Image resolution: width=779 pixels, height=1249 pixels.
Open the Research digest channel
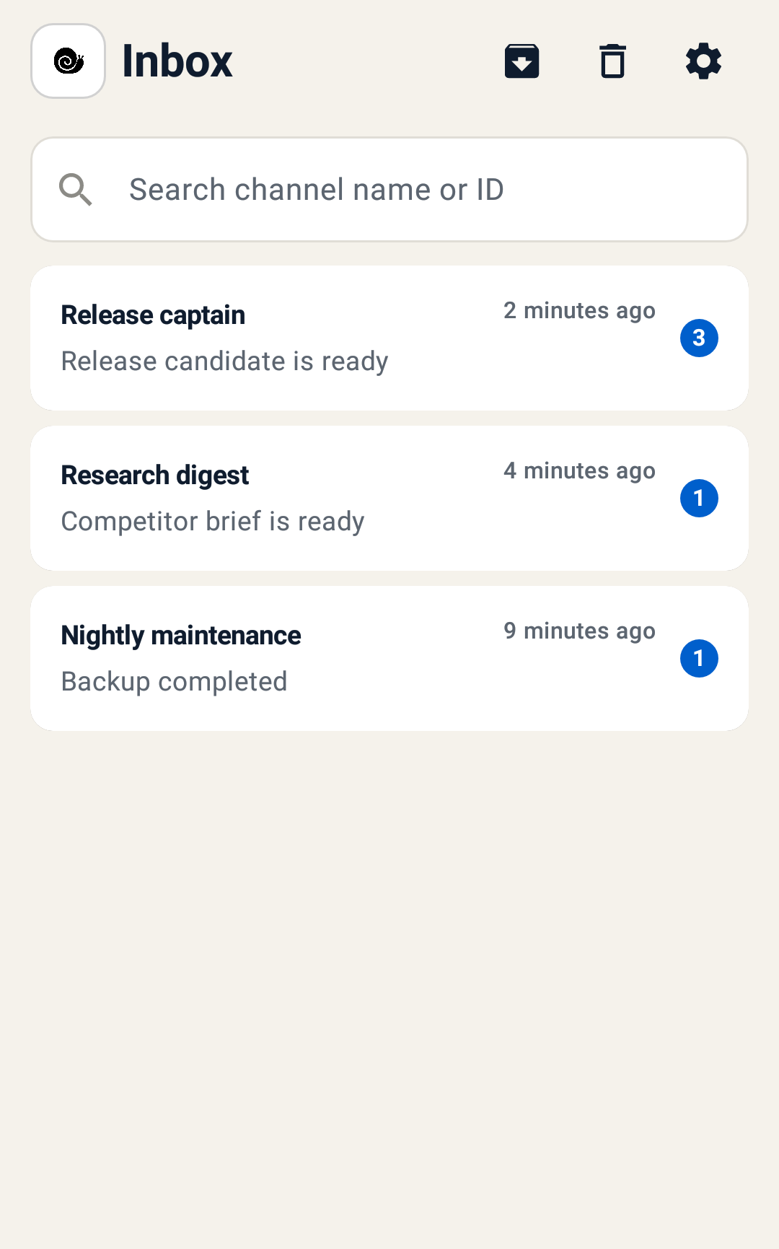coord(389,499)
